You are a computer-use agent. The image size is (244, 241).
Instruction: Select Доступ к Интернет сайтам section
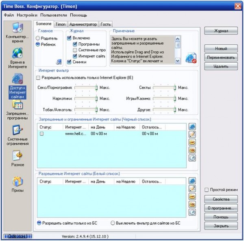click(x=17, y=86)
